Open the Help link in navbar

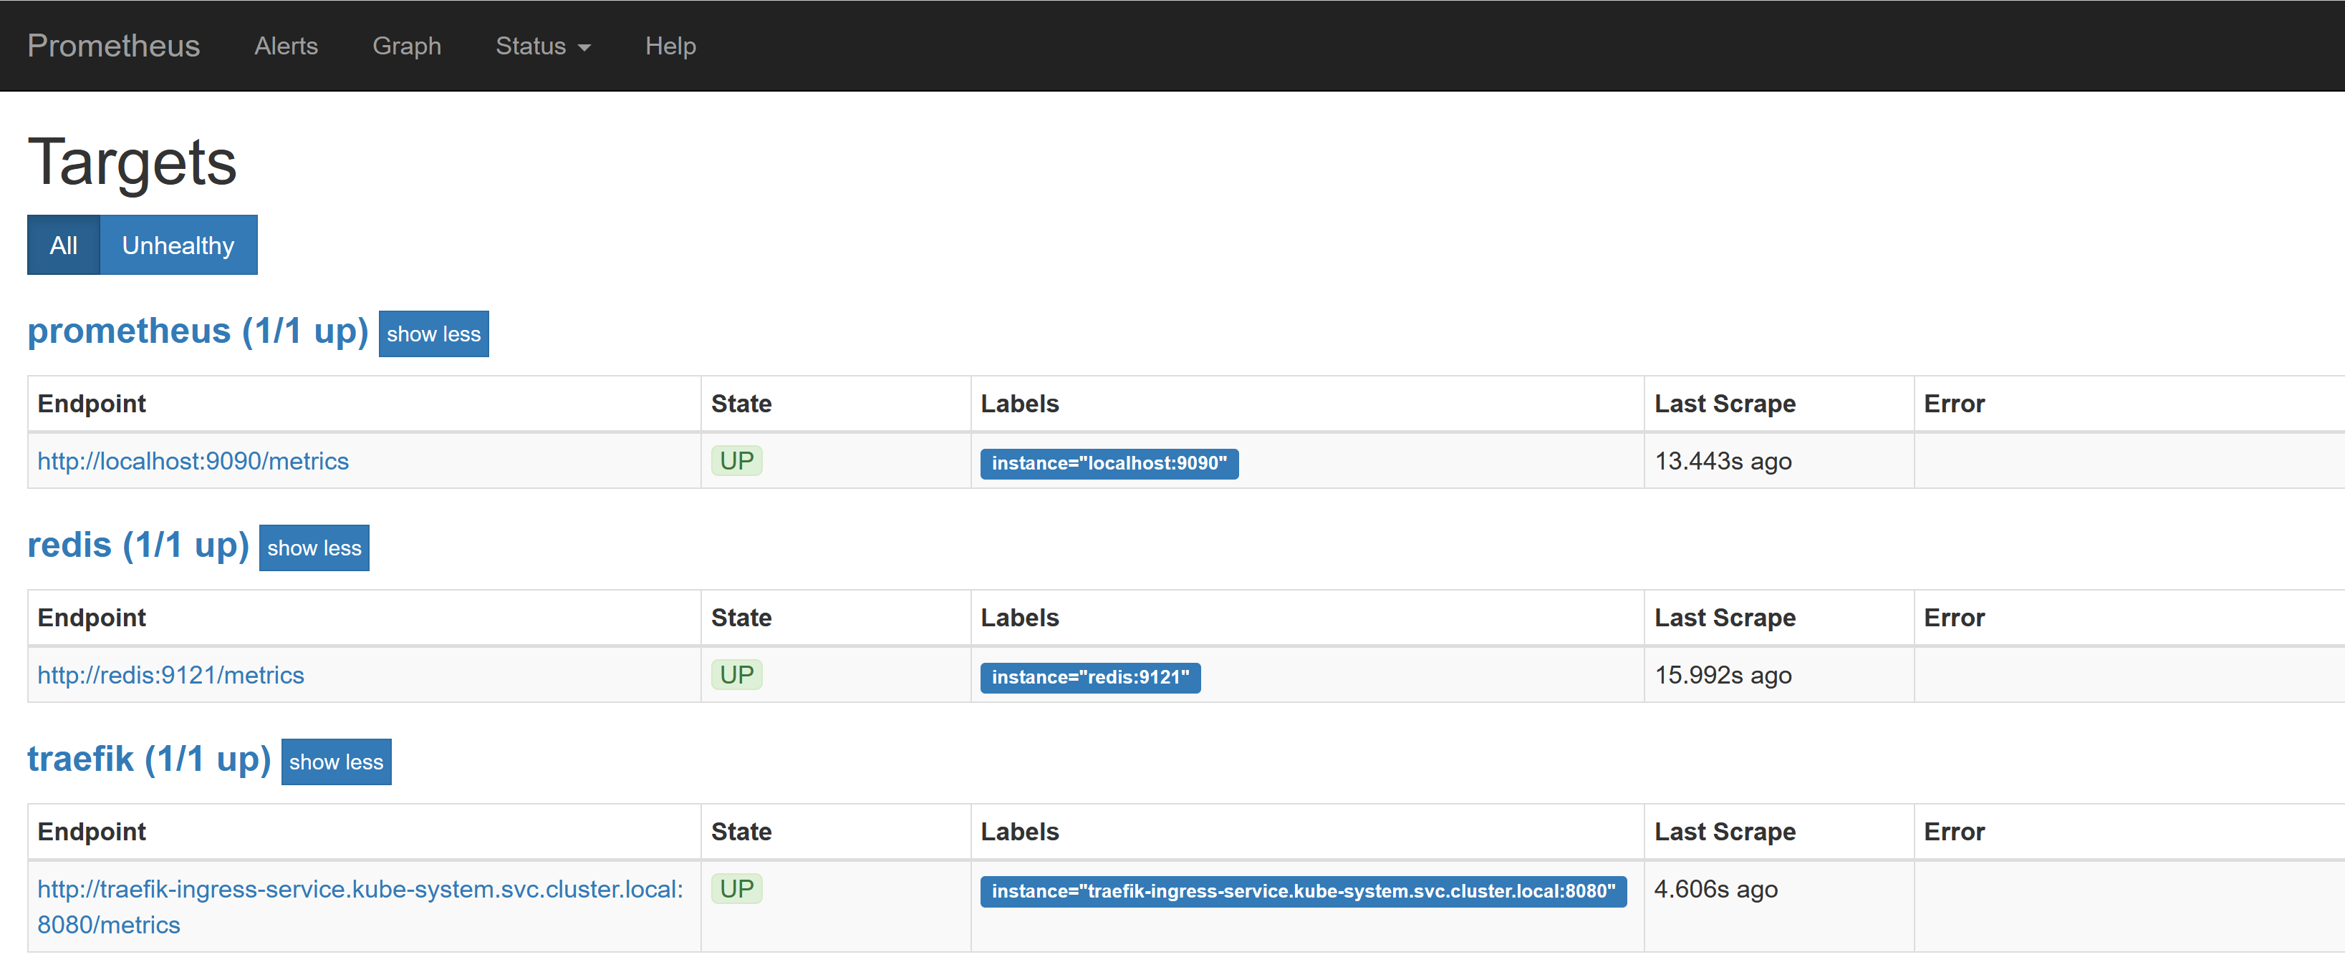pos(670,46)
